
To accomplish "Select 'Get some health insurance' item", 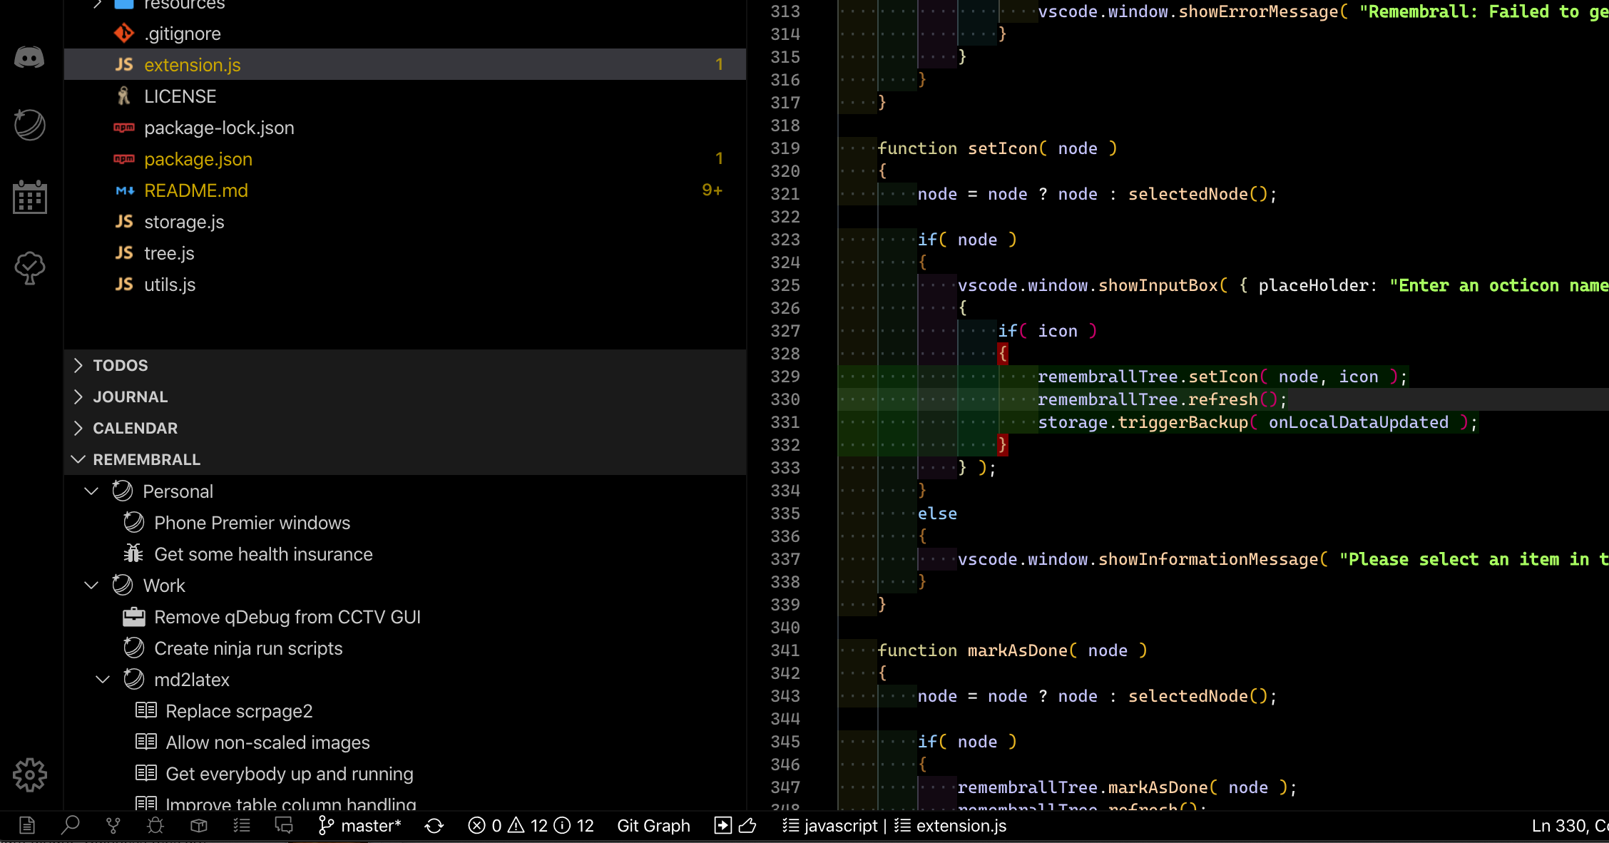I will click(263, 554).
